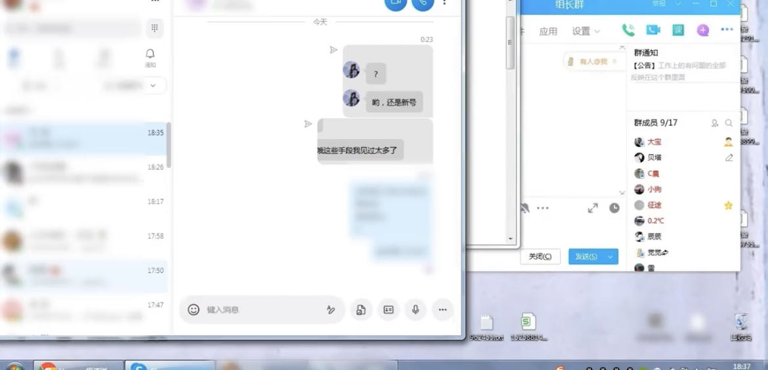
Task: Open the 设置 dropdown in group window
Action: tap(586, 31)
